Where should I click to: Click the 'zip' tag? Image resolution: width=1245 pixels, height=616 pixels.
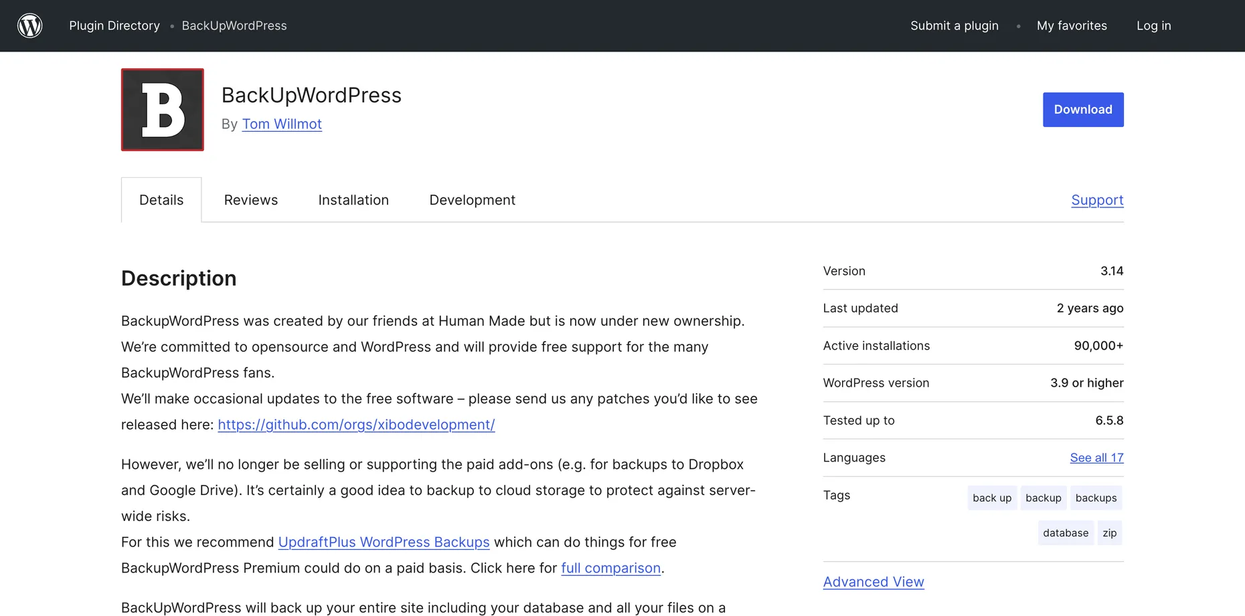[x=1110, y=533]
